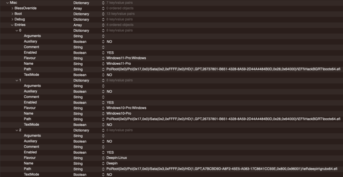Click String type in entry 2 Name row
This screenshot has width=343, height=177.
(78, 163)
